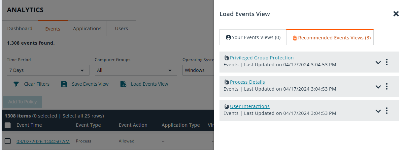Click the 1,308 events found text
403x150 pixels.
31,43
